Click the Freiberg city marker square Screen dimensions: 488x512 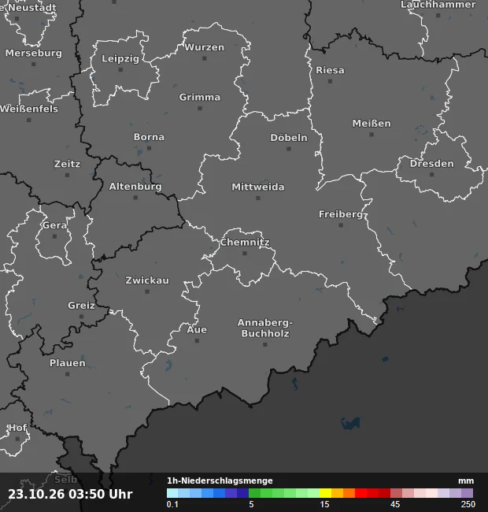[x=341, y=225]
